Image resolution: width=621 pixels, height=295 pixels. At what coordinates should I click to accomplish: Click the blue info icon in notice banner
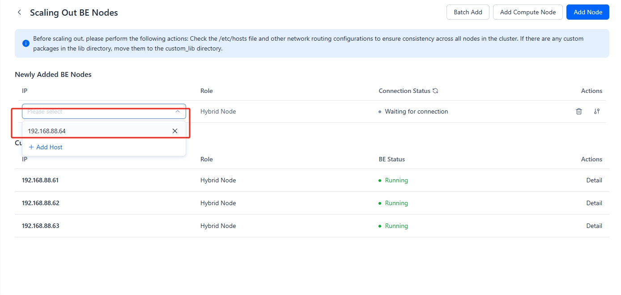click(x=26, y=43)
